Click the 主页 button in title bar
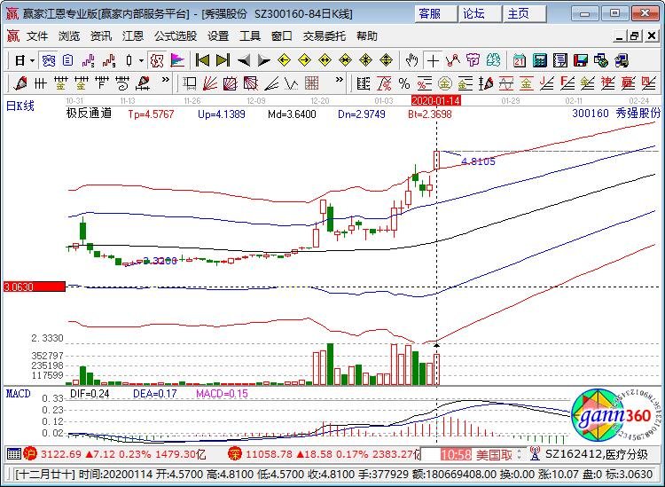The image size is (665, 487). point(525,14)
